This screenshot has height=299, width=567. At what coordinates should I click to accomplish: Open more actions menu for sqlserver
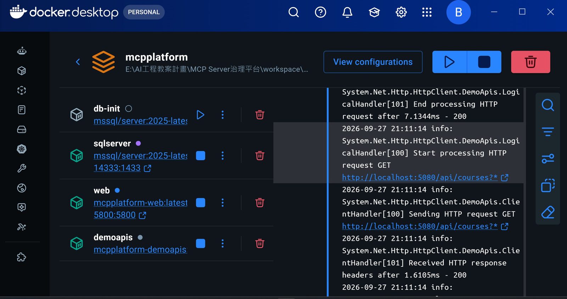(x=223, y=156)
